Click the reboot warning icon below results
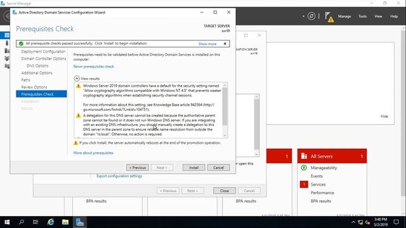The image size is (406, 228). 75,142
